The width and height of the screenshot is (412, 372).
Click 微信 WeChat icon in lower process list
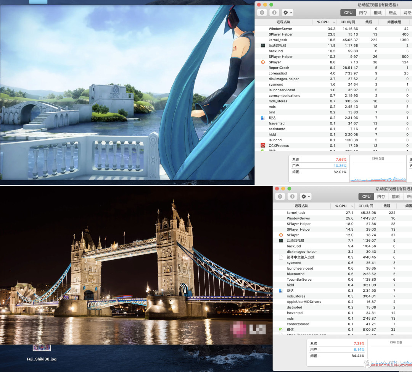(x=281, y=329)
